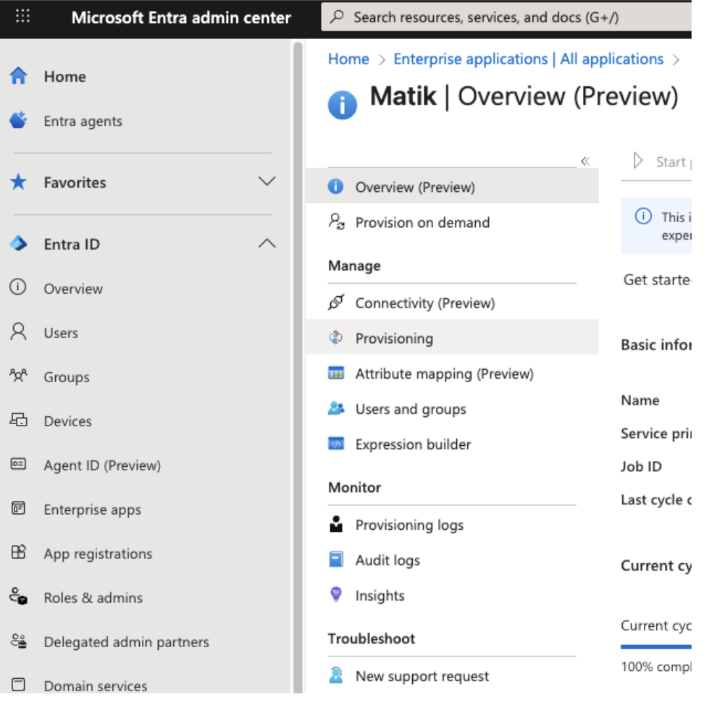This screenshot has width=704, height=705.
Task: Click the Home house icon in sidebar
Action: 18,76
